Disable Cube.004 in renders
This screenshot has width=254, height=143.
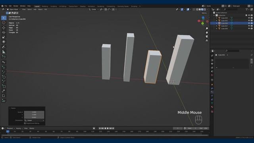tap(252, 18)
